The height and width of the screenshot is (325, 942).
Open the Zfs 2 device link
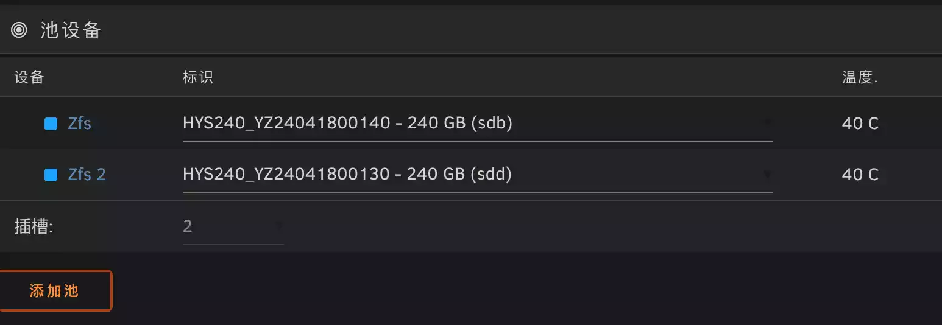tap(87, 175)
